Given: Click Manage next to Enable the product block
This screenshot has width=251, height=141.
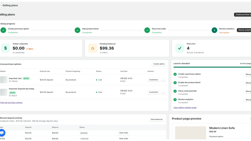Looking at the screenshot, I should [248, 83].
